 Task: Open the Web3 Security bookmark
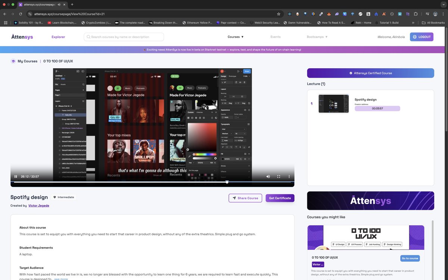265,23
